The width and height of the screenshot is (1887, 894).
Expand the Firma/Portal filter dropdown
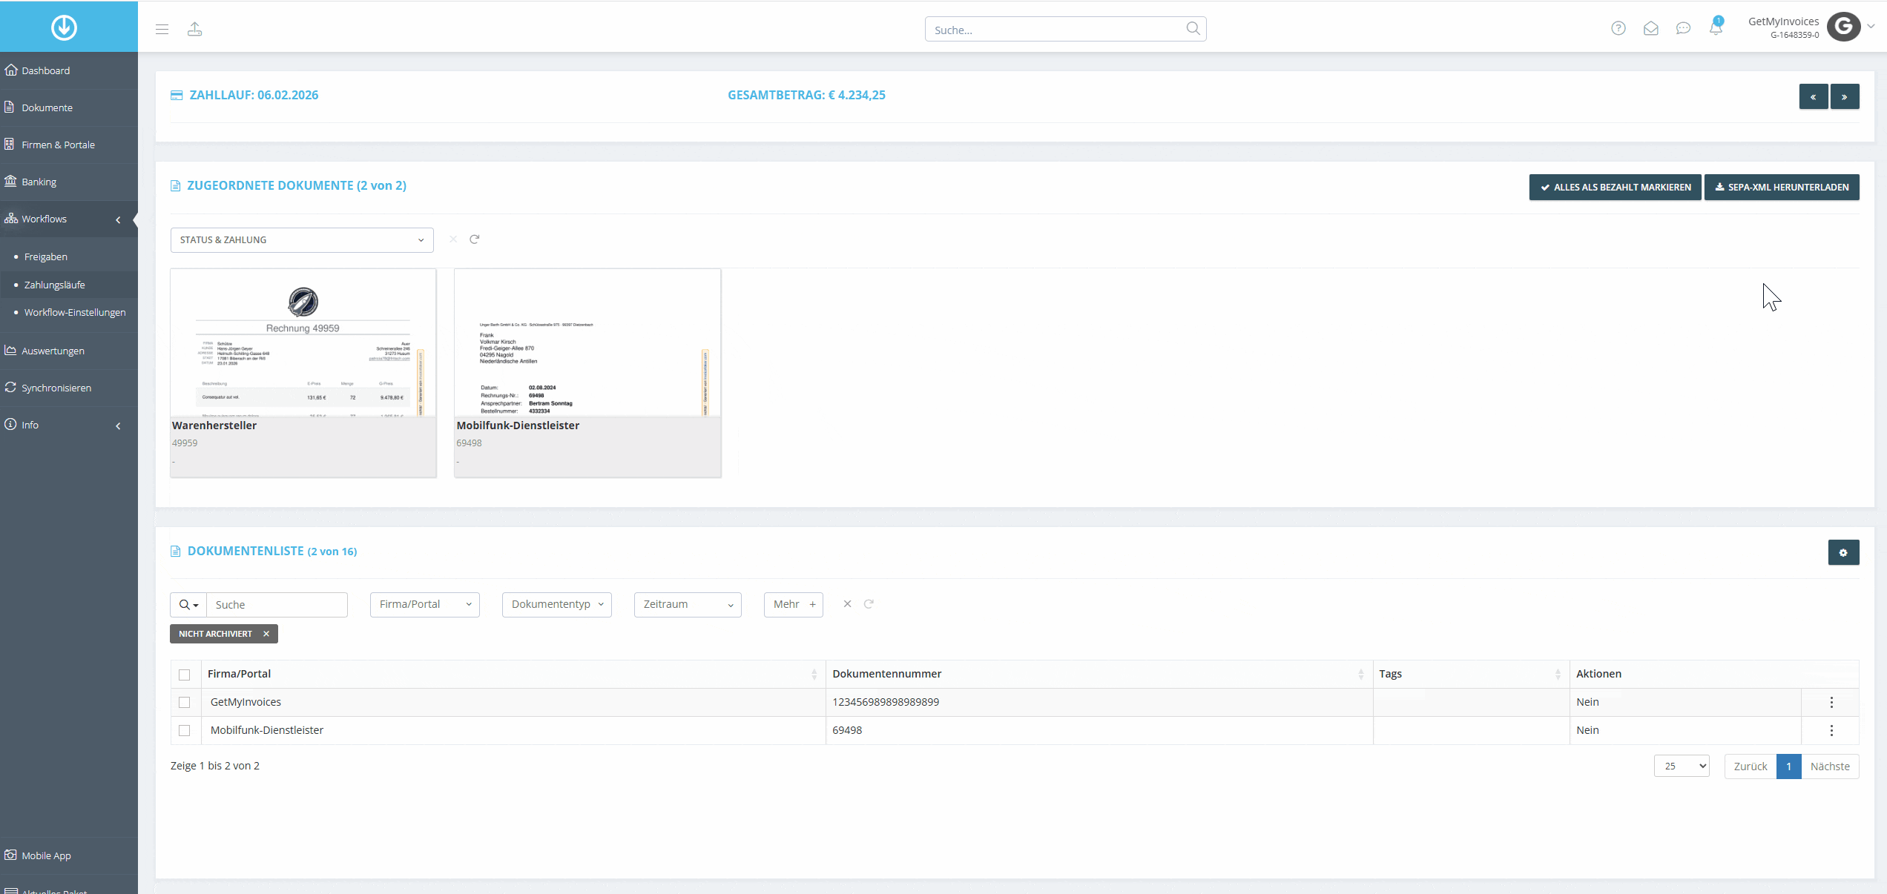tap(425, 604)
